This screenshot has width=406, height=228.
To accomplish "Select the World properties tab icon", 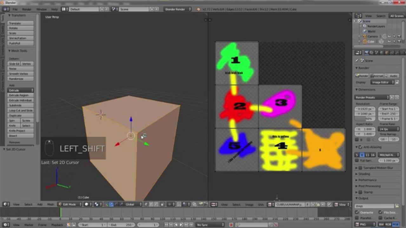I will coord(382,53).
